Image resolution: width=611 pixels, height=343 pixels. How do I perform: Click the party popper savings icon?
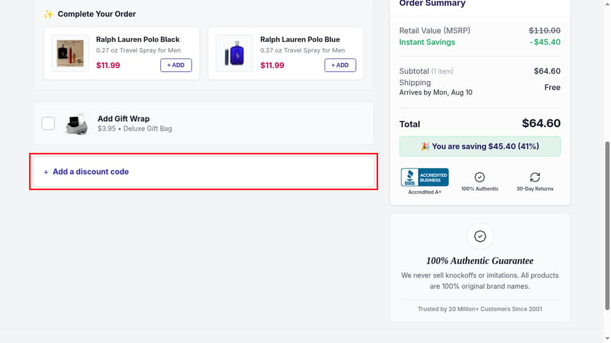tap(425, 146)
